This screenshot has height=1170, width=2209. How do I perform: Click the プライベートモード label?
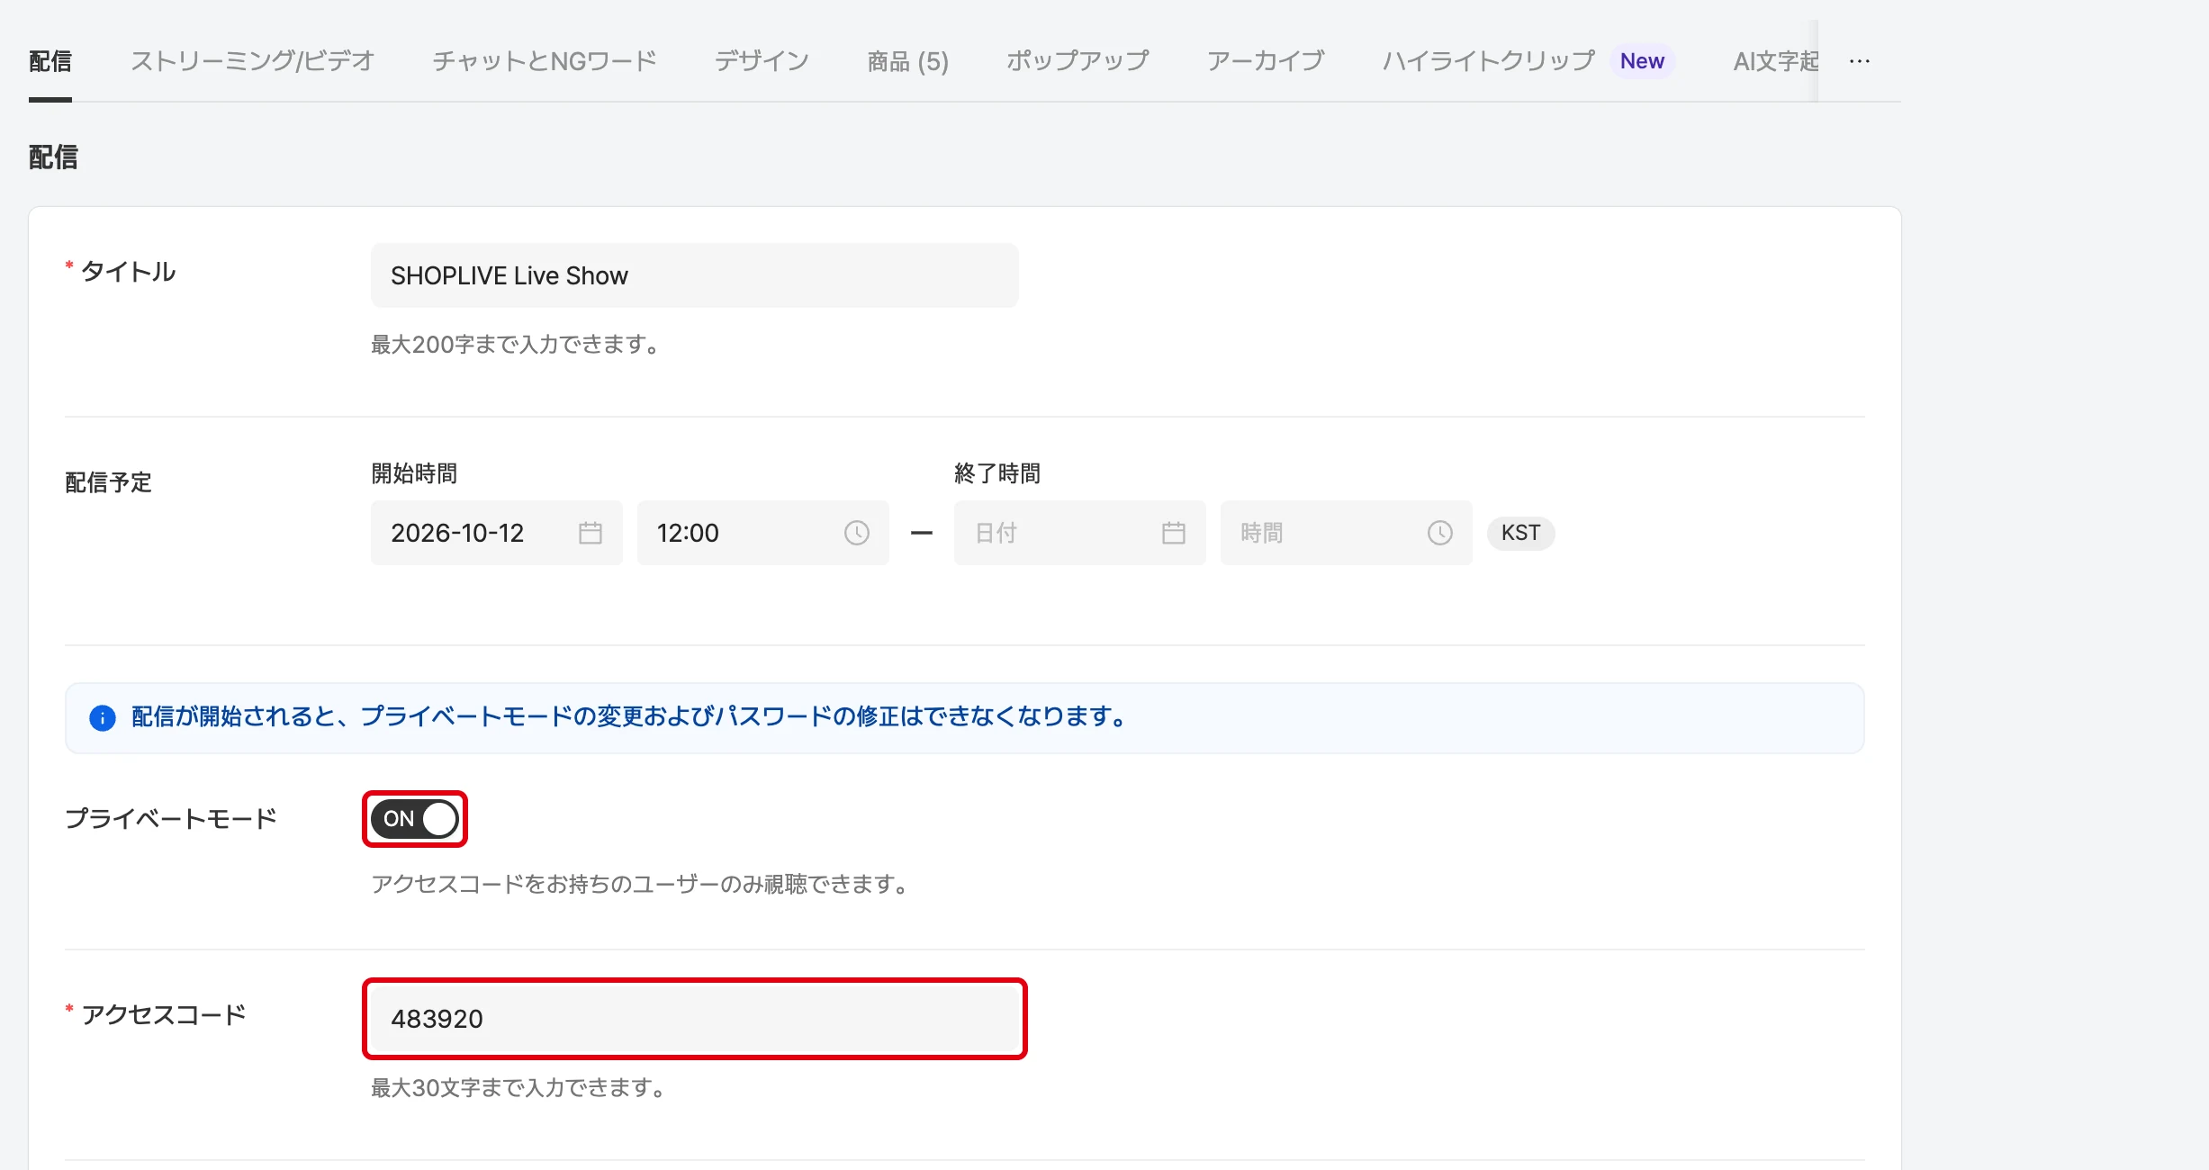[171, 819]
